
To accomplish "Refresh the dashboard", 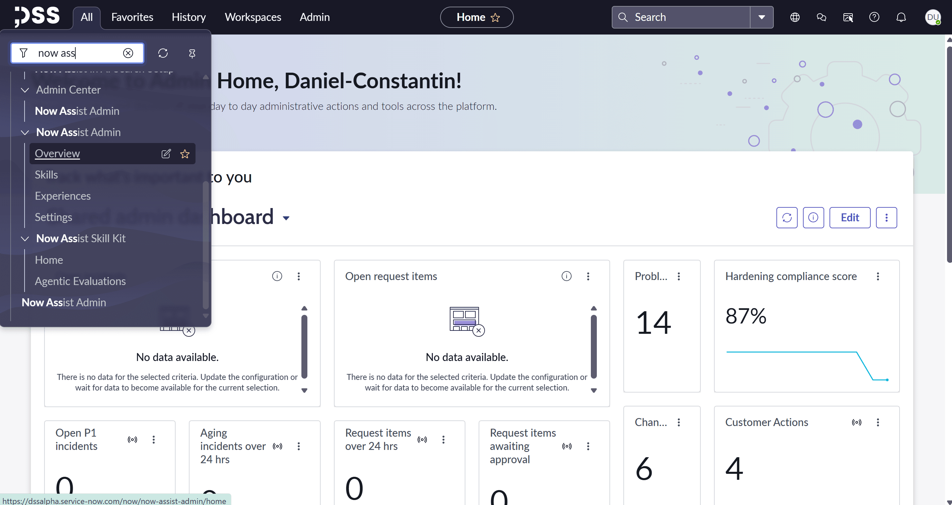I will click(787, 218).
